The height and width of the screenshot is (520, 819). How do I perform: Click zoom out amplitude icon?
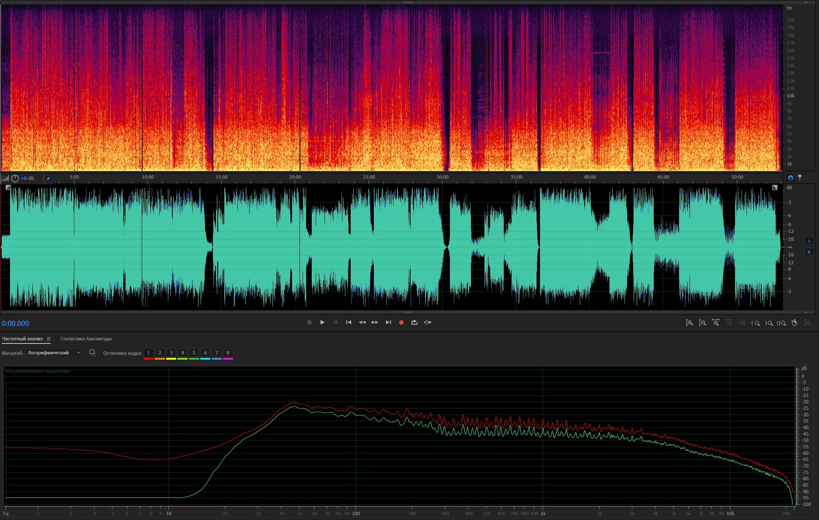click(702, 323)
